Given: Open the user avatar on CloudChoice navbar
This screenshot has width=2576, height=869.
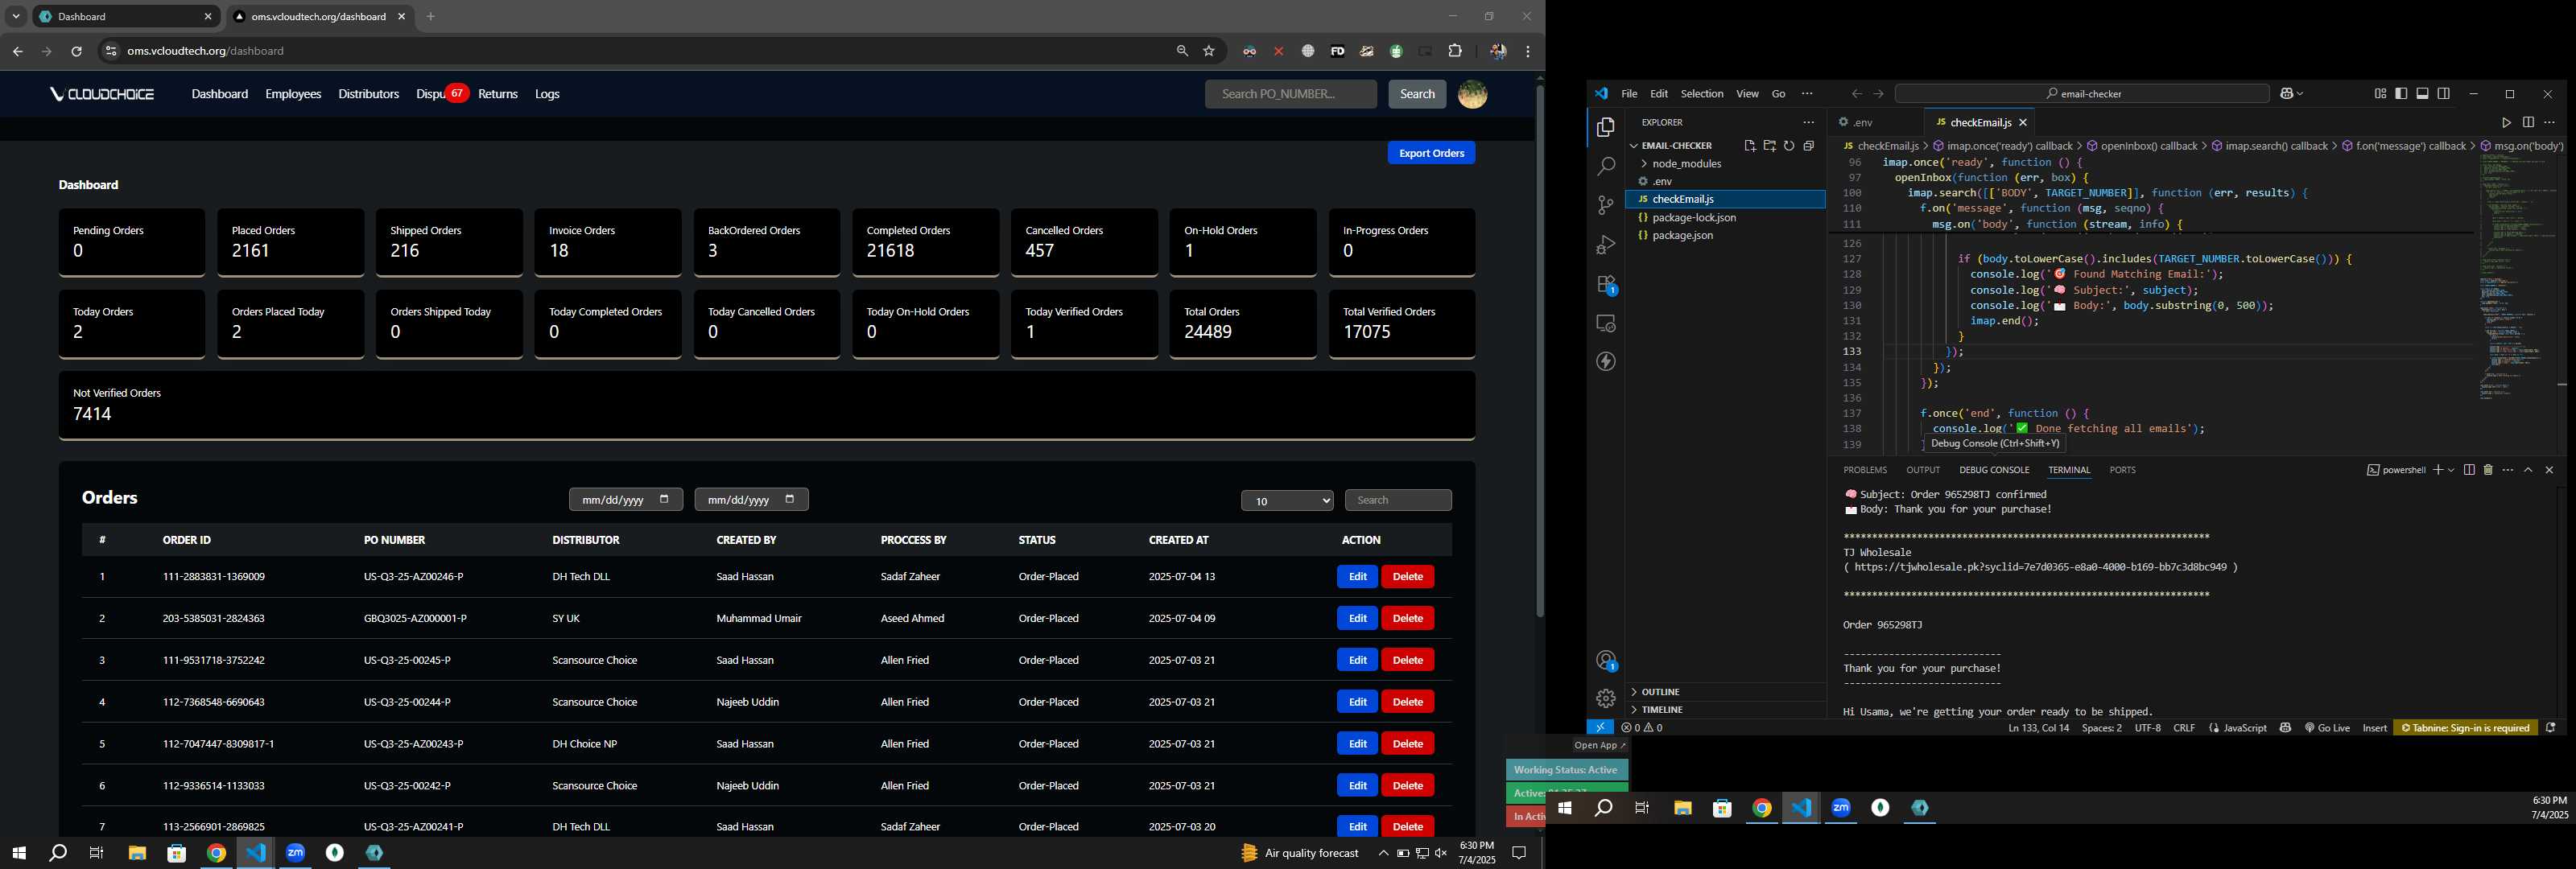Looking at the screenshot, I should tap(1472, 94).
